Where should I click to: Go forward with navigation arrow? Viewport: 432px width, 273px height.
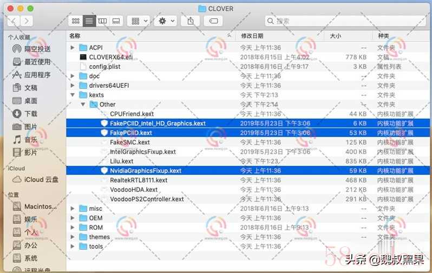click(27, 21)
